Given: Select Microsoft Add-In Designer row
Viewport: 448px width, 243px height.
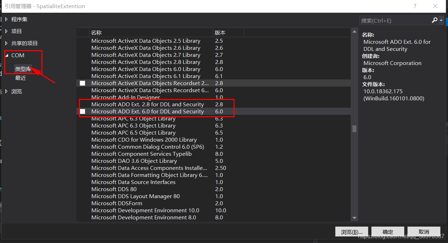Looking at the screenshot, I should point(214,97).
